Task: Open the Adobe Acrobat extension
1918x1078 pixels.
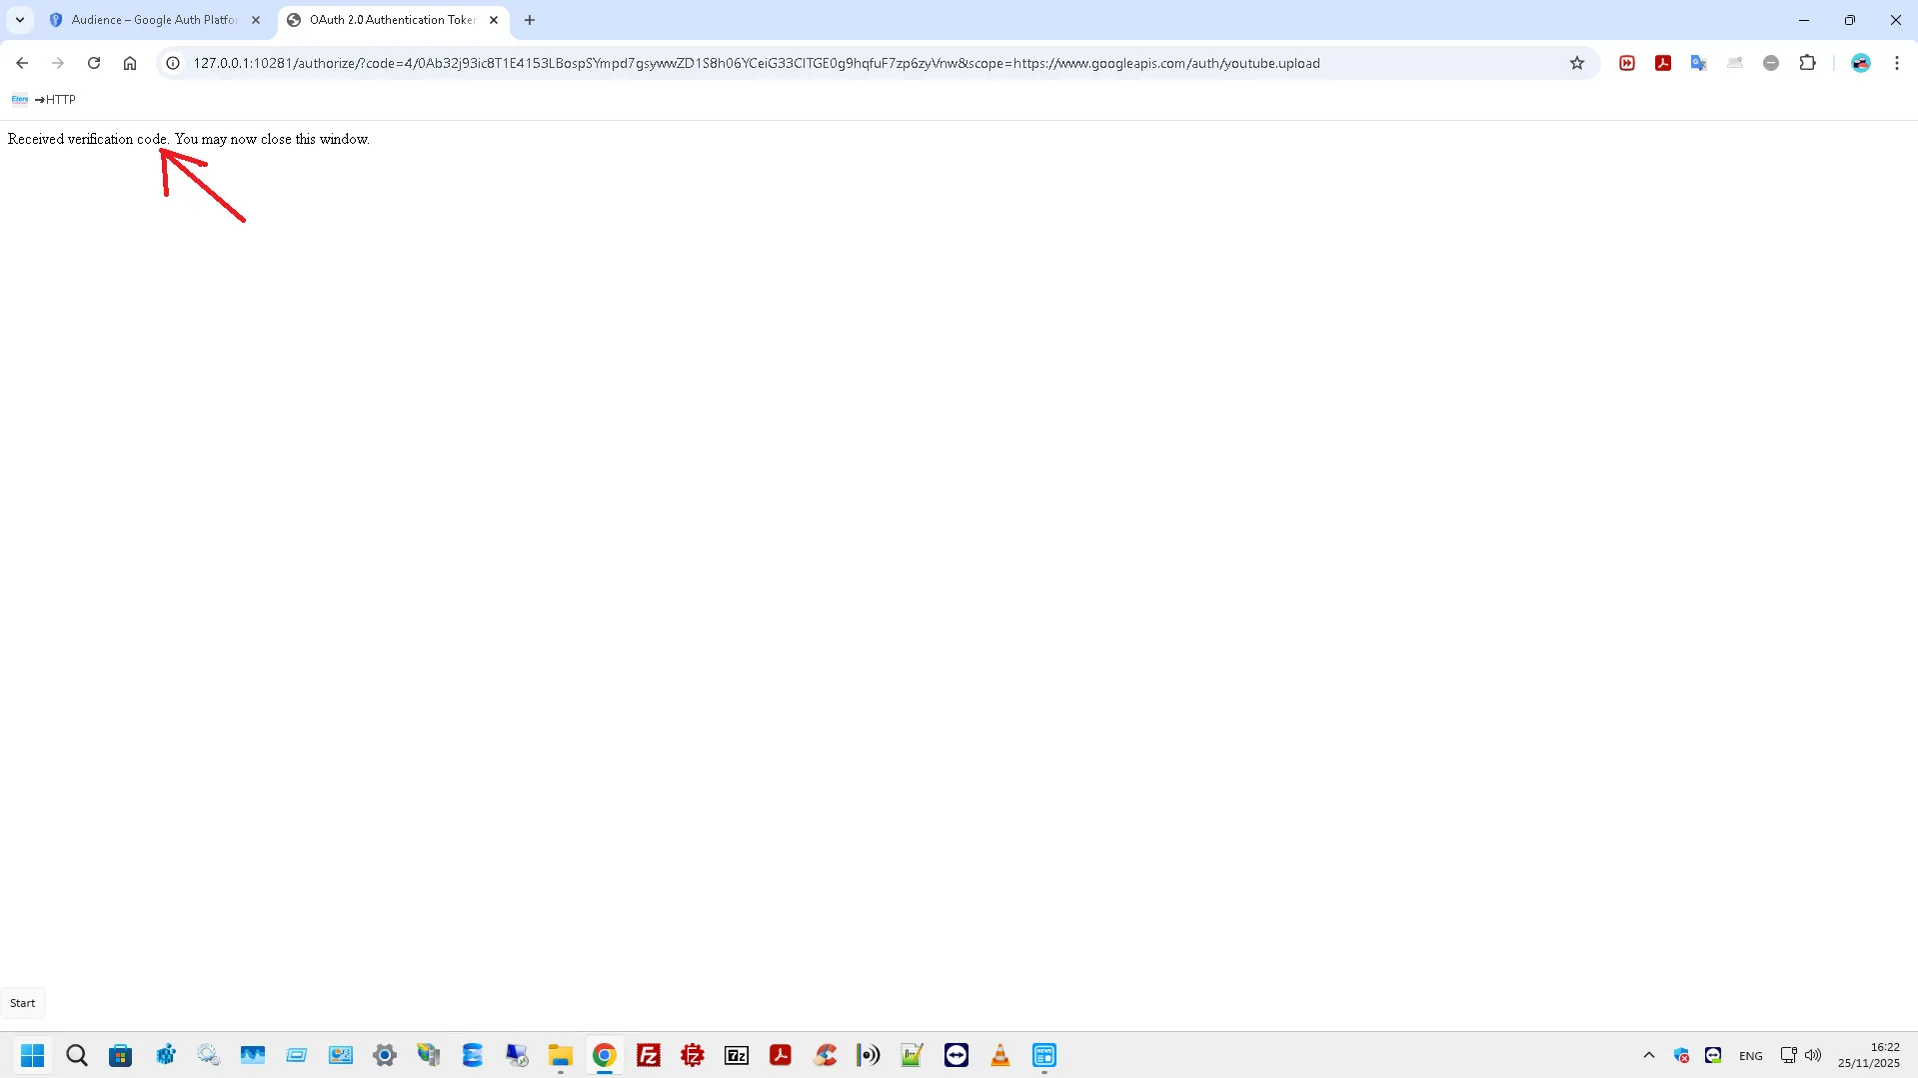Action: pos(1663,63)
